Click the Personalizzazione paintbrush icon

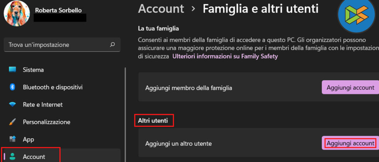pos(12,122)
